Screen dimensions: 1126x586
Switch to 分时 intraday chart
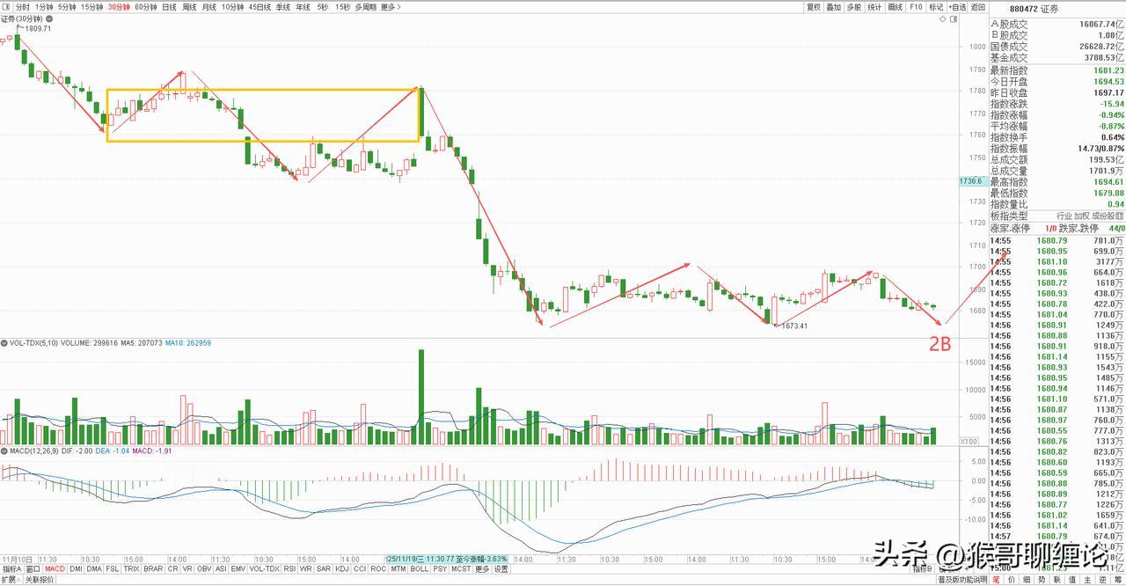click(x=22, y=7)
